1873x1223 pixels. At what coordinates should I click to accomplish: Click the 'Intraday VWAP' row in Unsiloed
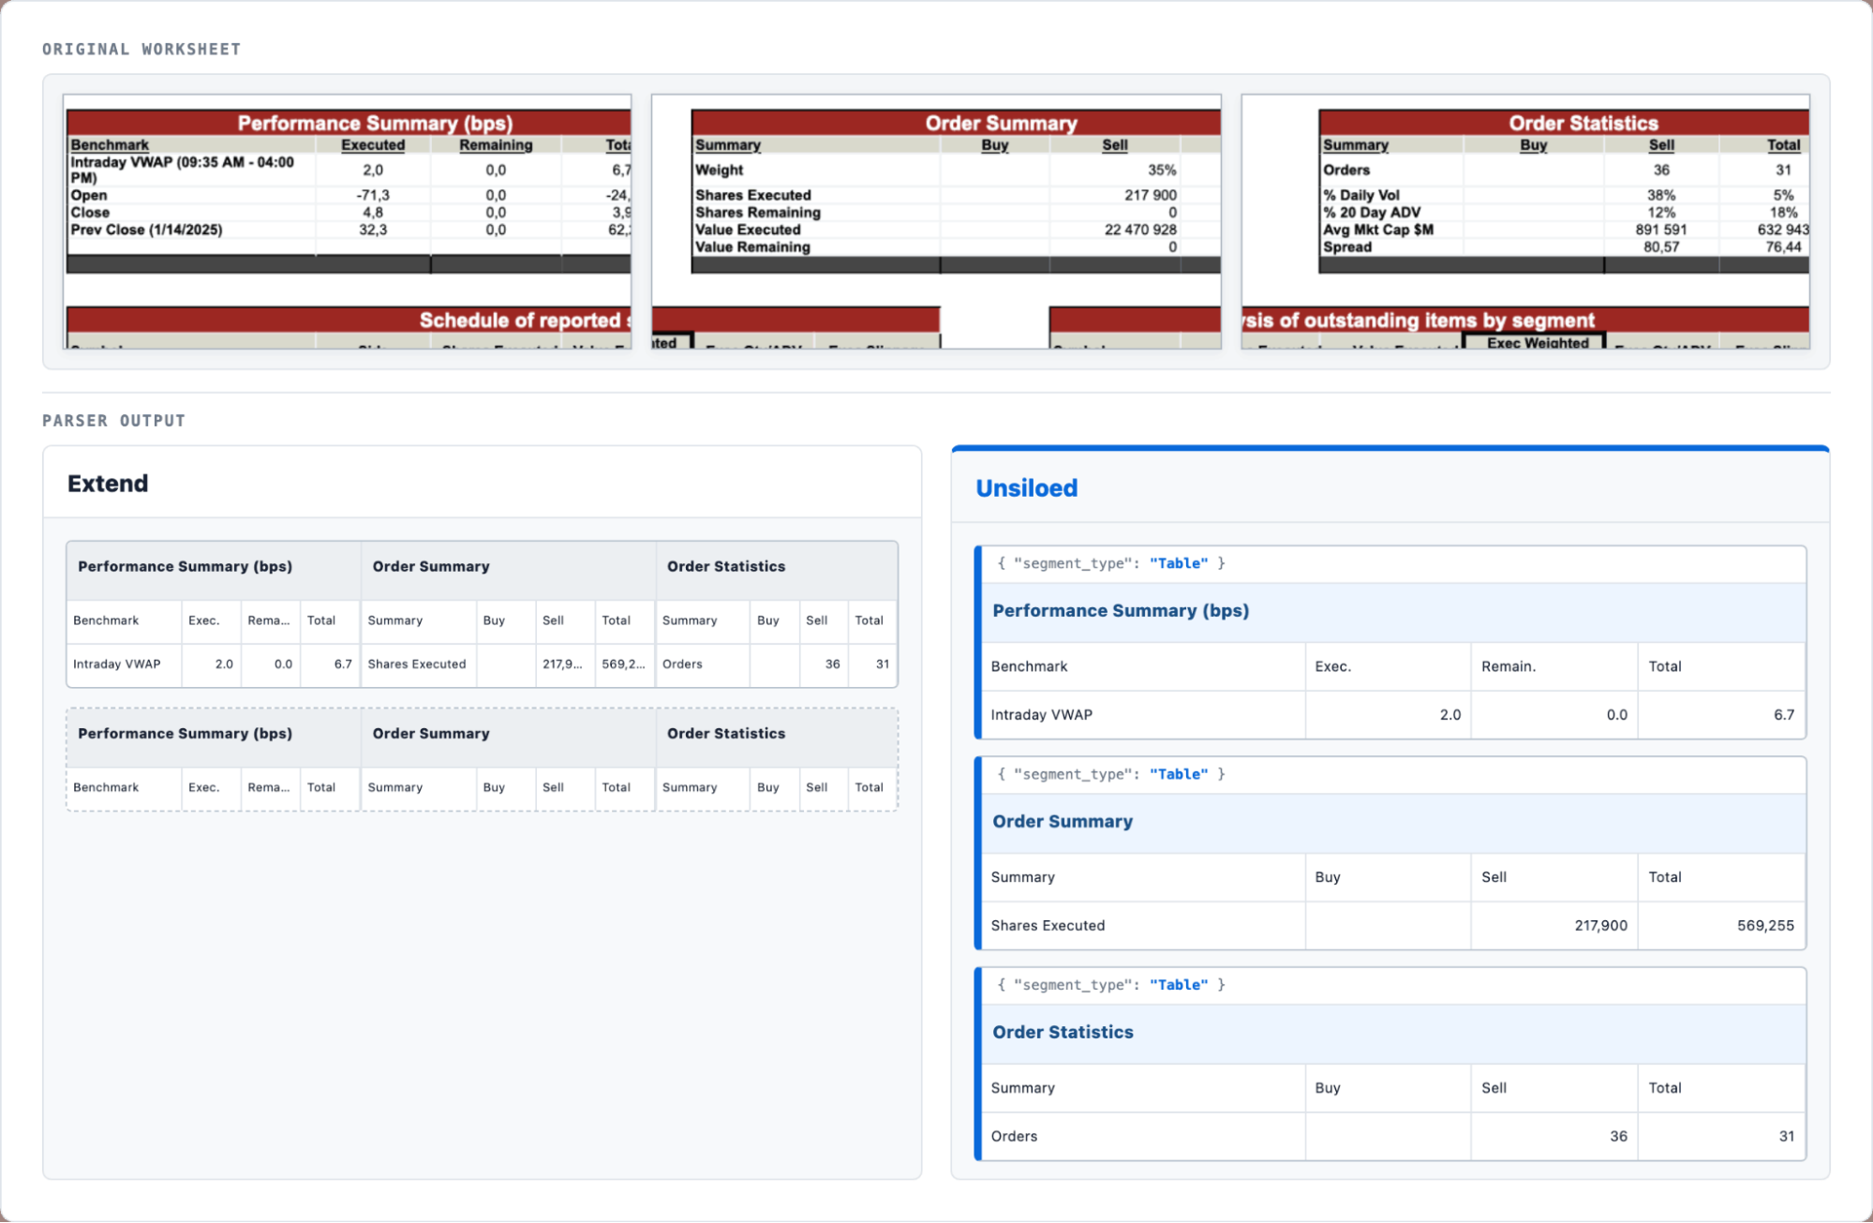[1393, 715]
